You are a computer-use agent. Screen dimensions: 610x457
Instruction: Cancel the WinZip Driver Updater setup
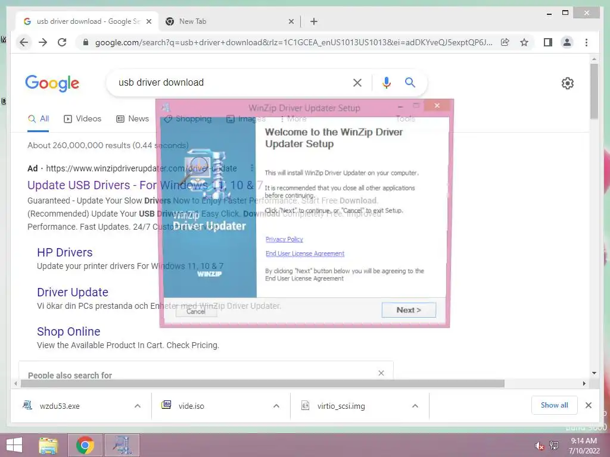195,311
